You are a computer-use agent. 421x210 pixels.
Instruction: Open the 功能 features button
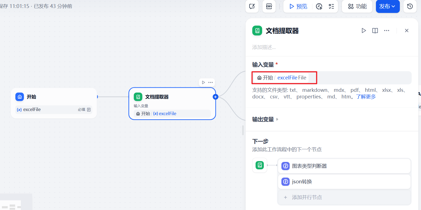357,6
